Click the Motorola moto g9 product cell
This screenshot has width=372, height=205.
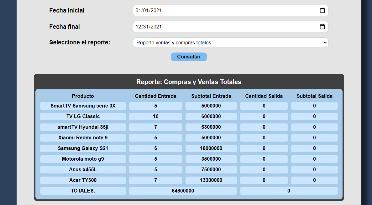pos(83,159)
